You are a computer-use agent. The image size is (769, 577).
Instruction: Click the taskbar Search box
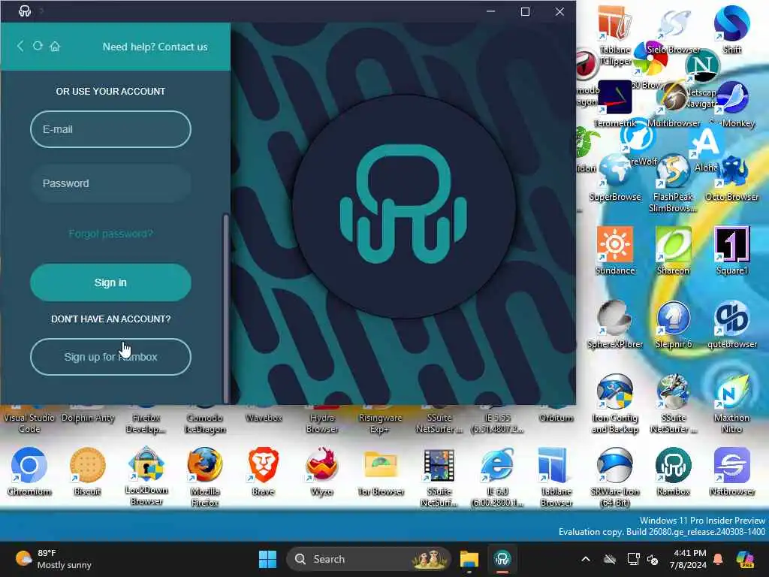click(x=368, y=559)
